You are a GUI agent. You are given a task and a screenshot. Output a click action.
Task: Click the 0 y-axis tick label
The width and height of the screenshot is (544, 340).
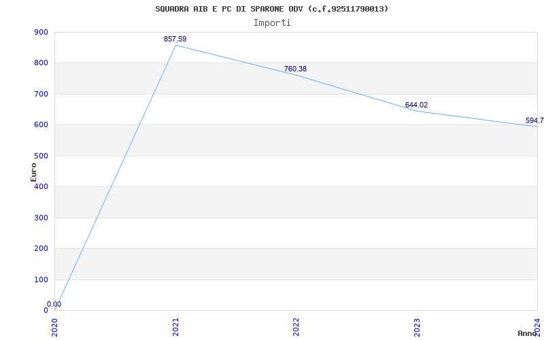(46, 311)
